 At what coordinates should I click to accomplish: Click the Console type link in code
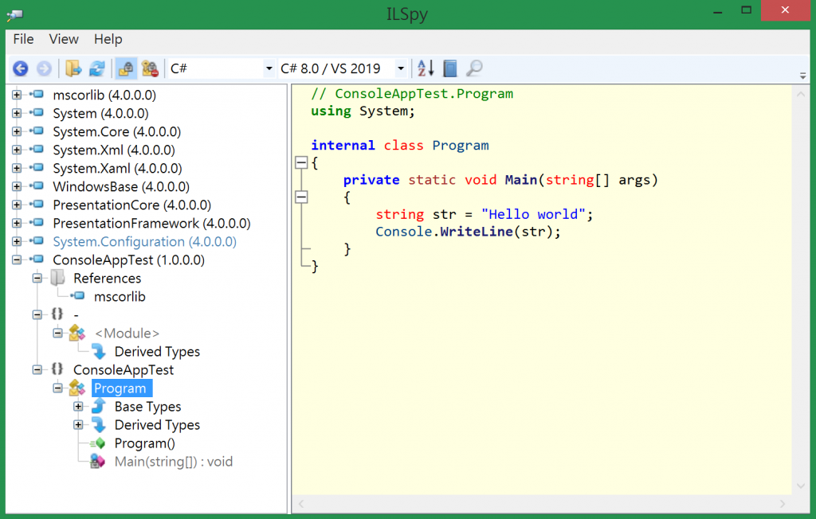tap(404, 232)
